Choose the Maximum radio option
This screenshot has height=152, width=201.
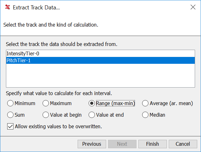click(46, 103)
